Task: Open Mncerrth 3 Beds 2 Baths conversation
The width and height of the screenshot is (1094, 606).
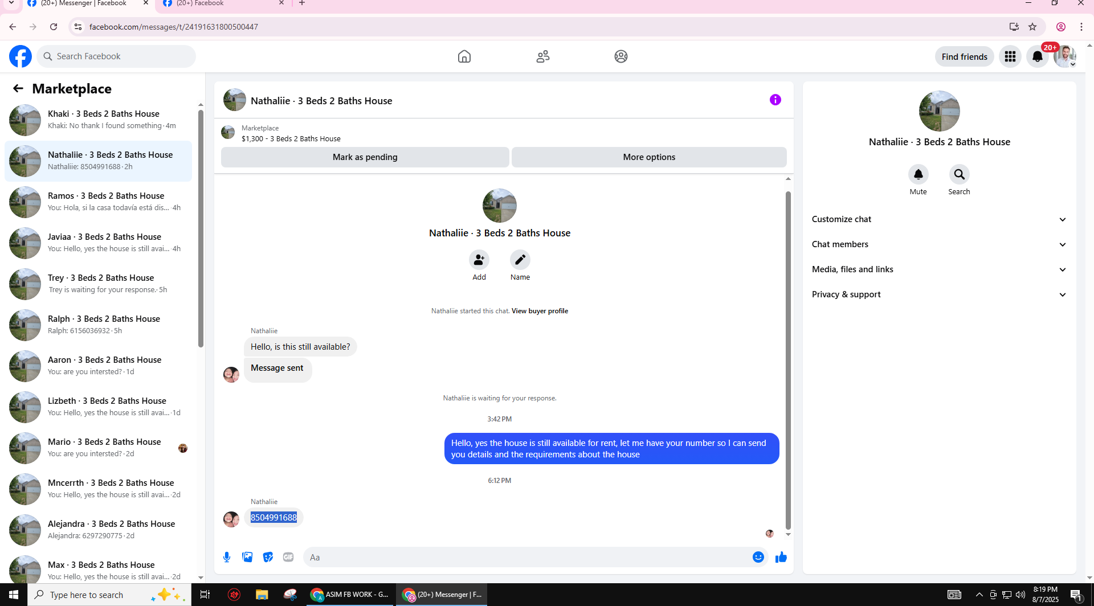Action: [x=98, y=489]
